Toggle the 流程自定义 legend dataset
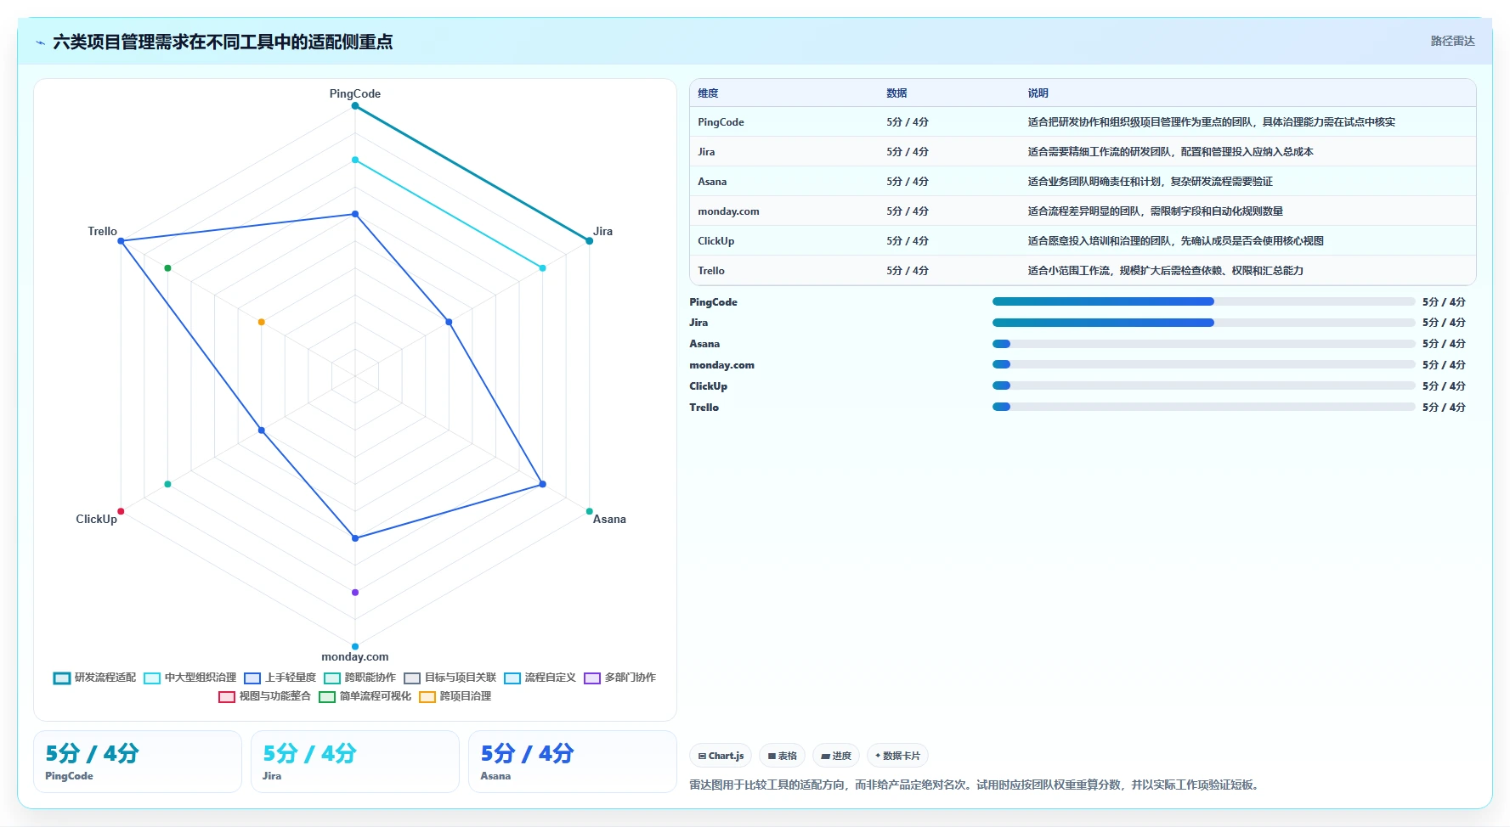The image size is (1510, 827). tap(540, 678)
